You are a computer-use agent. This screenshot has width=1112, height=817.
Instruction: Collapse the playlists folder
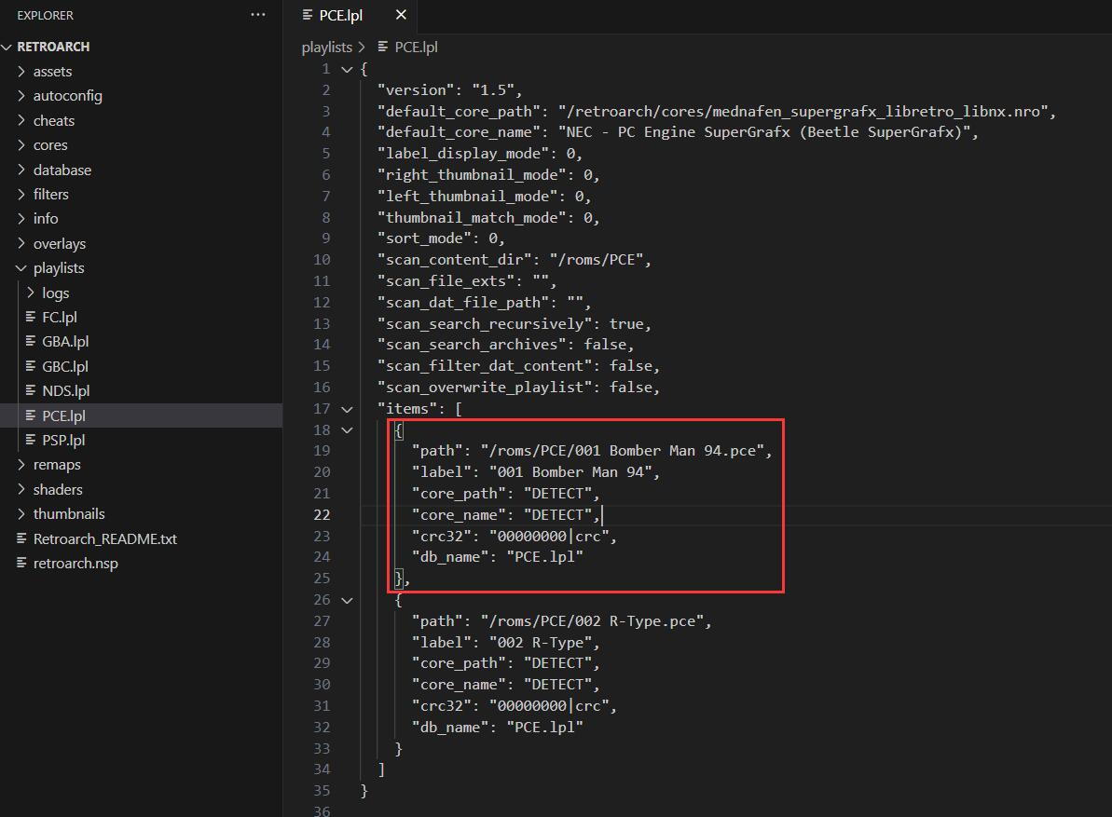click(x=58, y=268)
